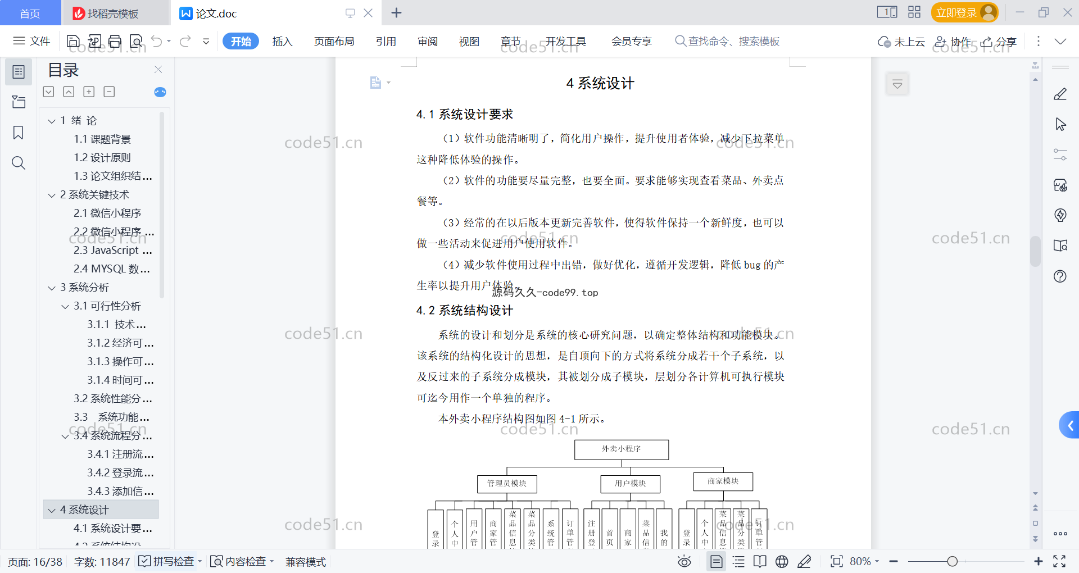Switch to reading layout view
This screenshot has height=573, width=1079.
point(760,561)
